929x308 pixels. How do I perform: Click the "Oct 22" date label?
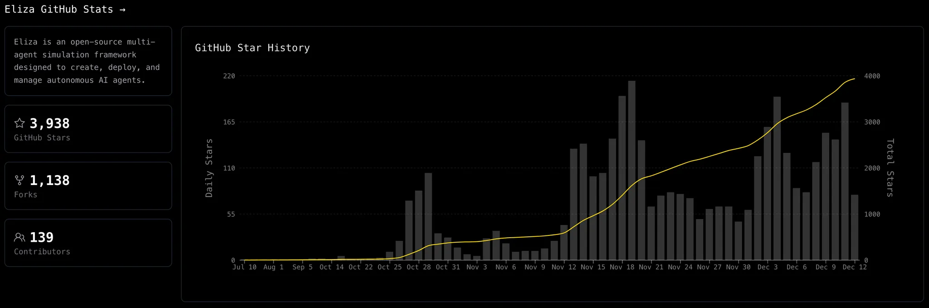[361, 267]
